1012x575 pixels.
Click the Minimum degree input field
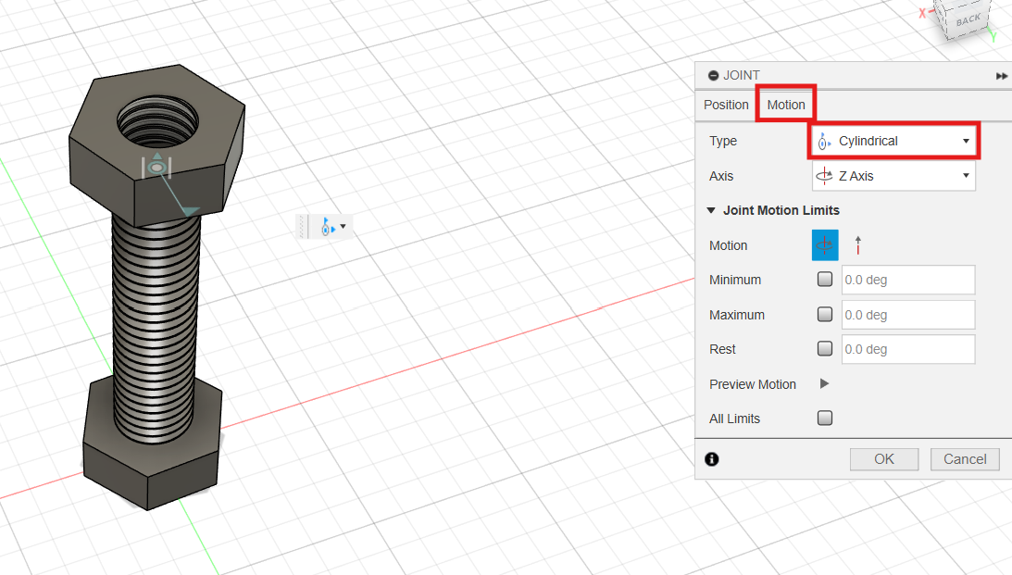click(908, 280)
